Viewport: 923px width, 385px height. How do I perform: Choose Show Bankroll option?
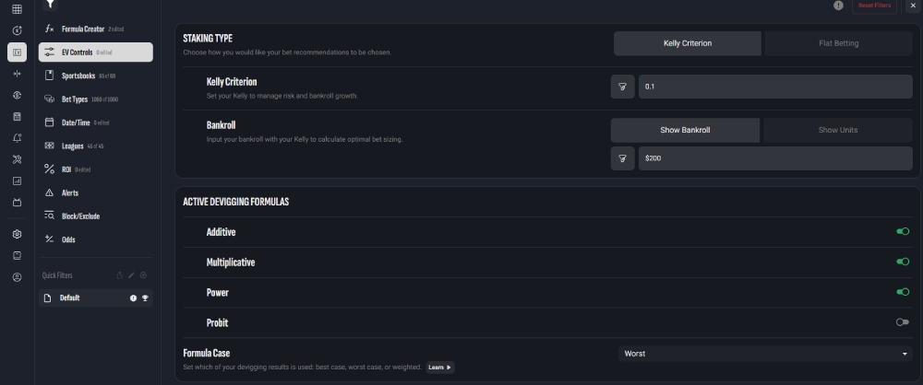685,130
